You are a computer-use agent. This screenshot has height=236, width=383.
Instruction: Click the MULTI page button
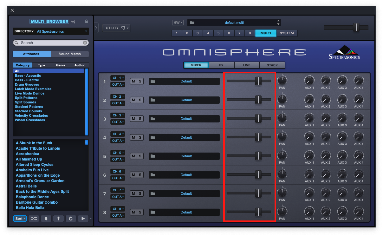point(266,33)
